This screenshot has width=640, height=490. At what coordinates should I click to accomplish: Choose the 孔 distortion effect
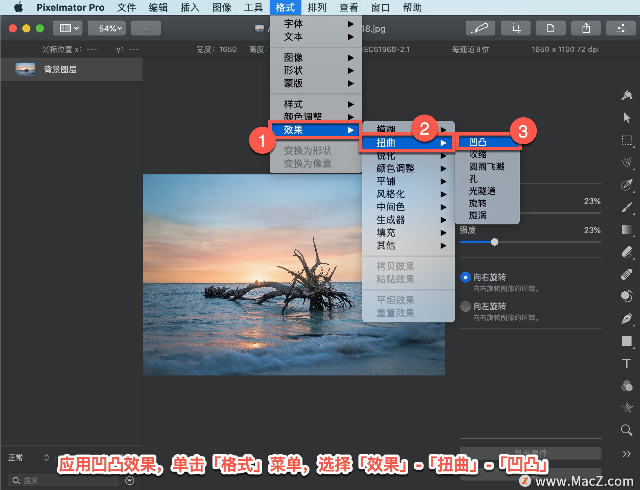[x=487, y=179]
